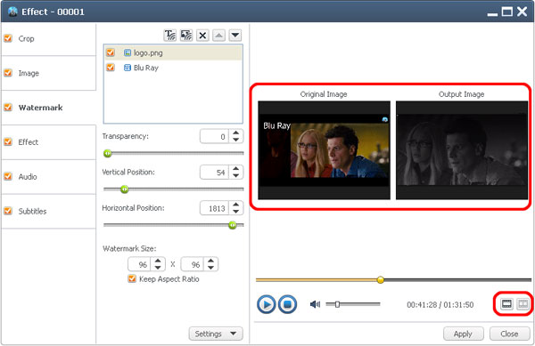The height and width of the screenshot is (346, 535).
Task: Select logo.png image file icon
Action: (x=128, y=52)
